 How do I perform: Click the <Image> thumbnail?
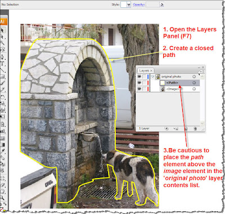(x=163, y=89)
